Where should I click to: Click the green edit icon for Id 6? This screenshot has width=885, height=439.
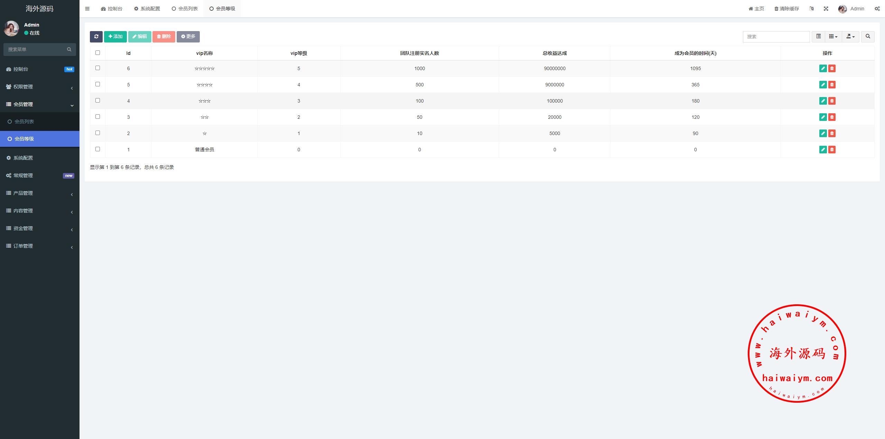[x=823, y=68]
